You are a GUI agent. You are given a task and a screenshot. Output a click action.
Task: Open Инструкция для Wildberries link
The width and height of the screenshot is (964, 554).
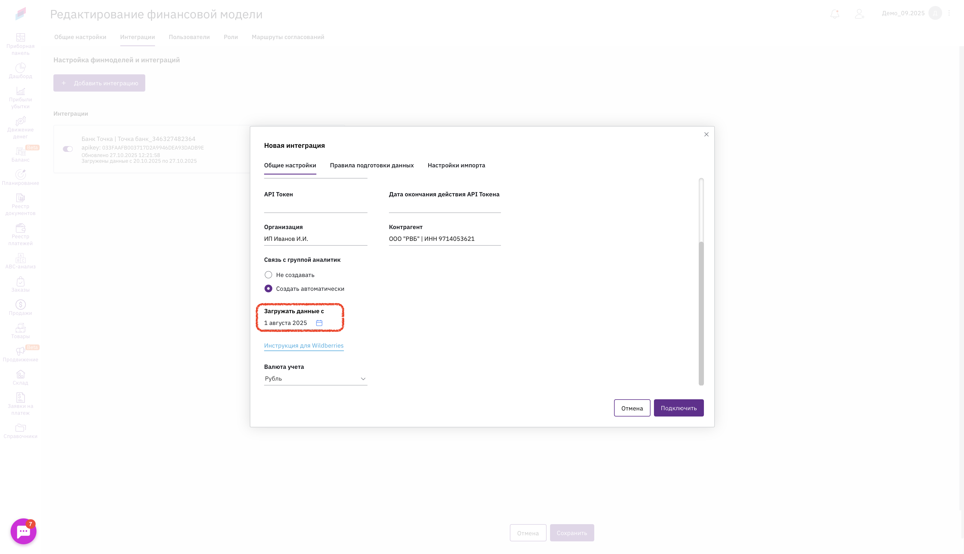point(303,346)
